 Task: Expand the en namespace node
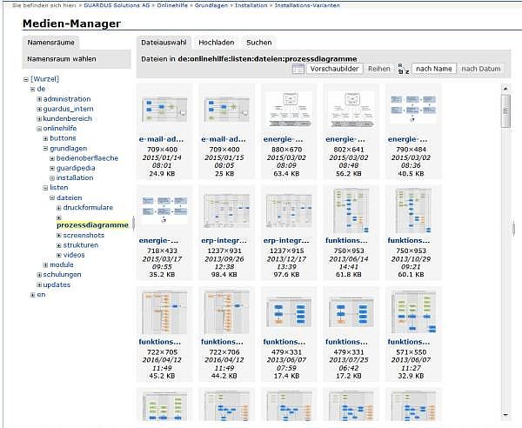(x=32, y=295)
